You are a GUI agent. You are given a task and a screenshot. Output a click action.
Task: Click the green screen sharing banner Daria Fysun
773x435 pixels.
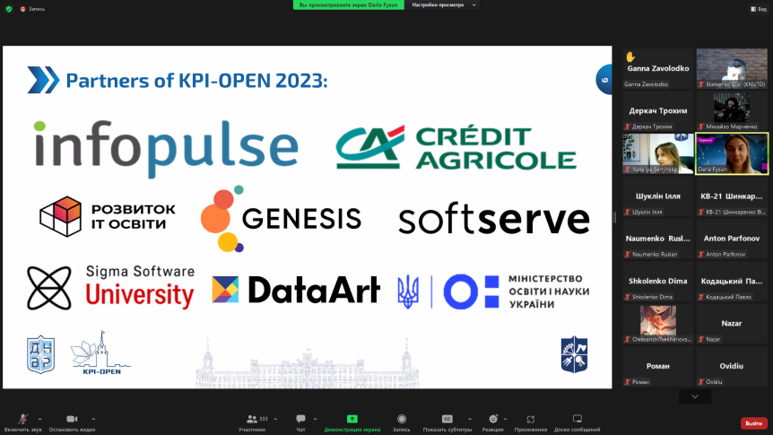(349, 4)
